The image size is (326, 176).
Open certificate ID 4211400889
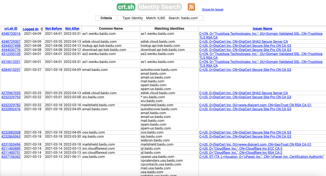coord(11,149)
